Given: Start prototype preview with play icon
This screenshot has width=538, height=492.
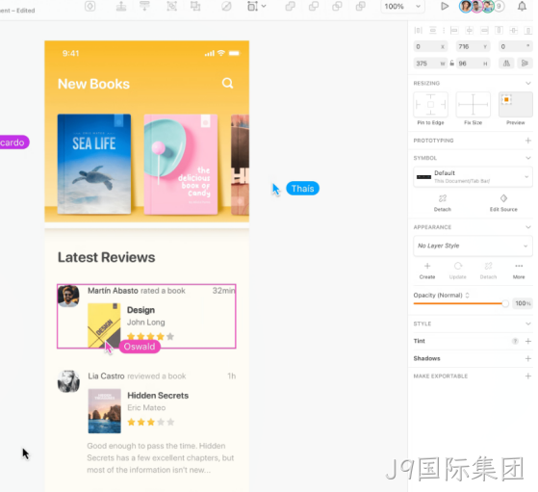Looking at the screenshot, I should [x=445, y=6].
